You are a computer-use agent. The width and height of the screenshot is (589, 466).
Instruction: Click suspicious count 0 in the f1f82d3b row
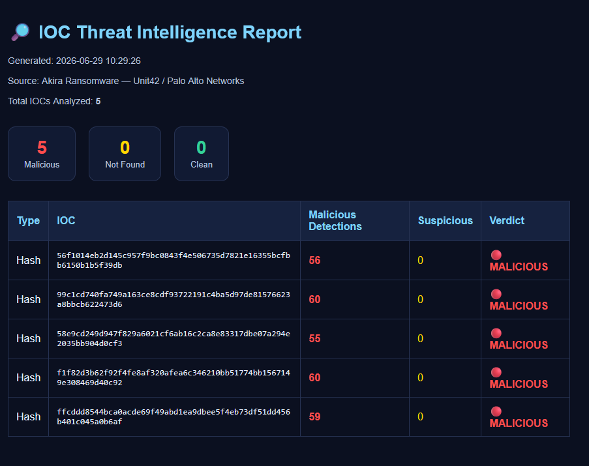420,377
